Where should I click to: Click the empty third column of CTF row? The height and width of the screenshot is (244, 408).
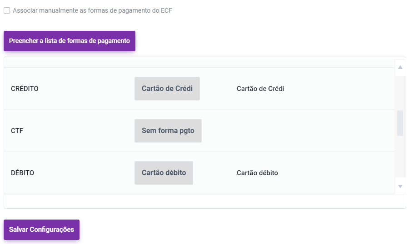click(295, 131)
